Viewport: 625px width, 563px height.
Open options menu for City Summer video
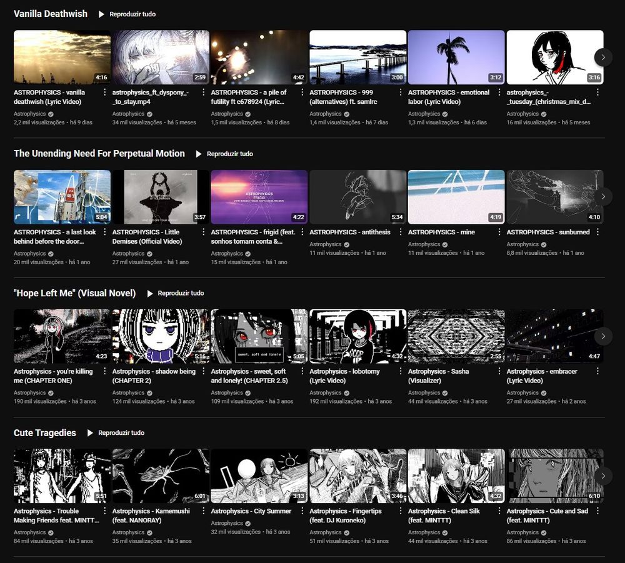point(302,511)
